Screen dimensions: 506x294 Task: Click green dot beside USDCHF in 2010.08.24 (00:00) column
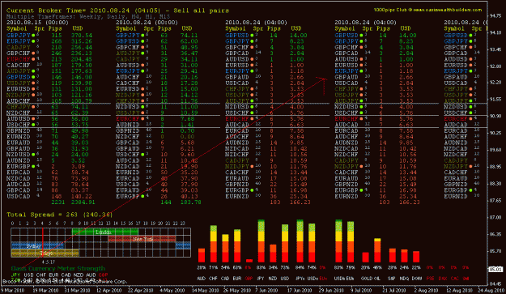pos(142,155)
